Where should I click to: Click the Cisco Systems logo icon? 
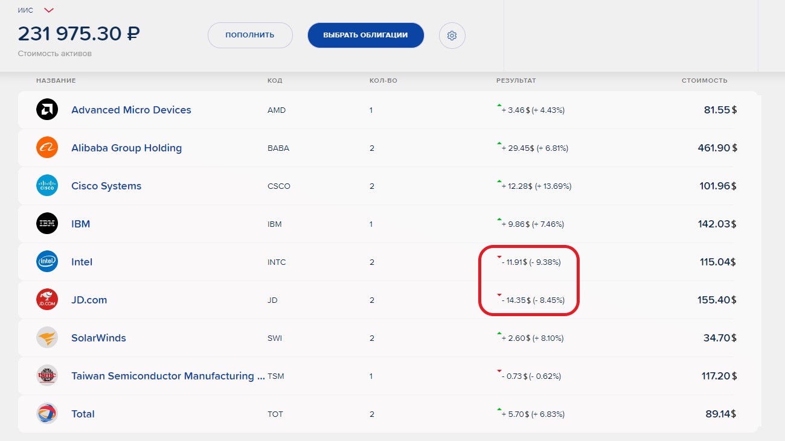coord(47,186)
